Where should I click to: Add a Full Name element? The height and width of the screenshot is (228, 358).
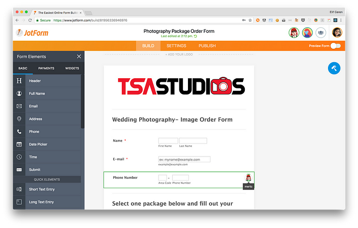47,93
